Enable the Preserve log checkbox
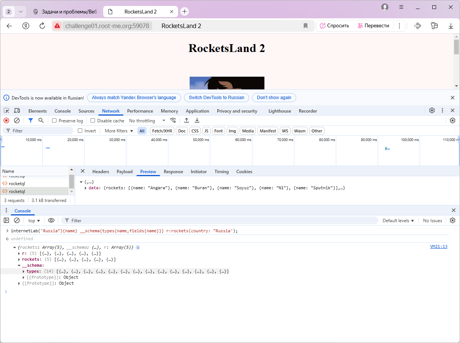460x343 pixels. [x=54, y=120]
